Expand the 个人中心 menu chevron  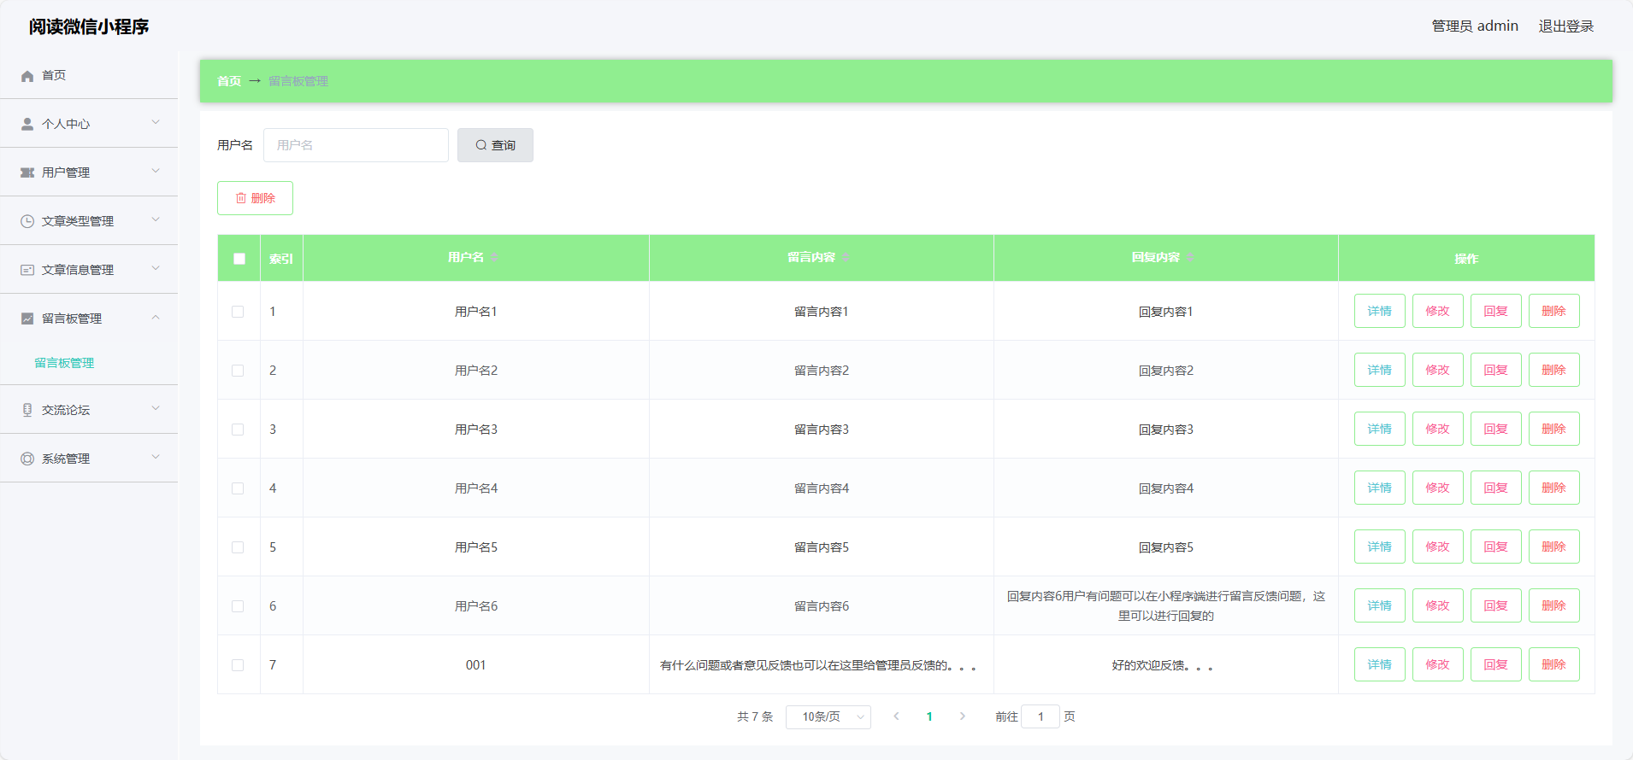coord(156,123)
